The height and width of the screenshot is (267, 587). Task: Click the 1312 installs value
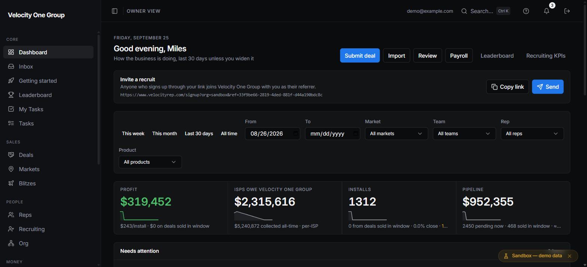tap(362, 201)
